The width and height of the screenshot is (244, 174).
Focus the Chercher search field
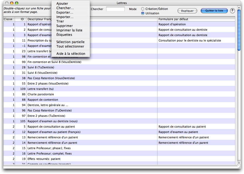click(115, 9)
